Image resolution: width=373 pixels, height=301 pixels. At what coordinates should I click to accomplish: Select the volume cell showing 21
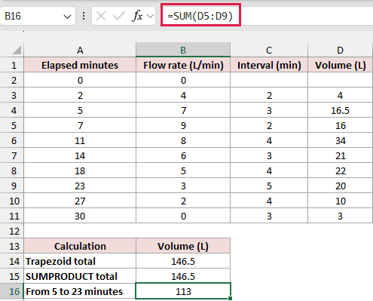341,155
